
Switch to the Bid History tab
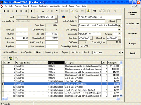(x=76, y=52)
